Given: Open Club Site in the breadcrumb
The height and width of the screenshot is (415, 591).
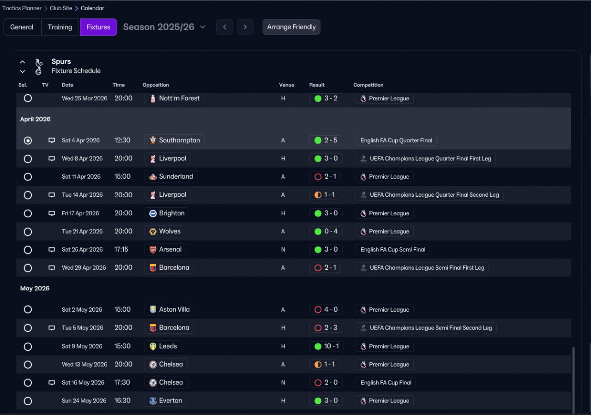Looking at the screenshot, I should pos(61,8).
